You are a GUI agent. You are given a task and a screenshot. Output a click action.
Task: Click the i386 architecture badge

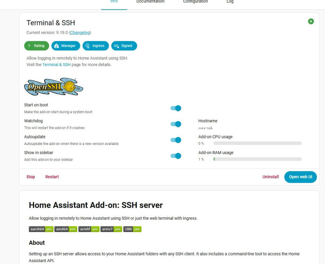click(132, 229)
